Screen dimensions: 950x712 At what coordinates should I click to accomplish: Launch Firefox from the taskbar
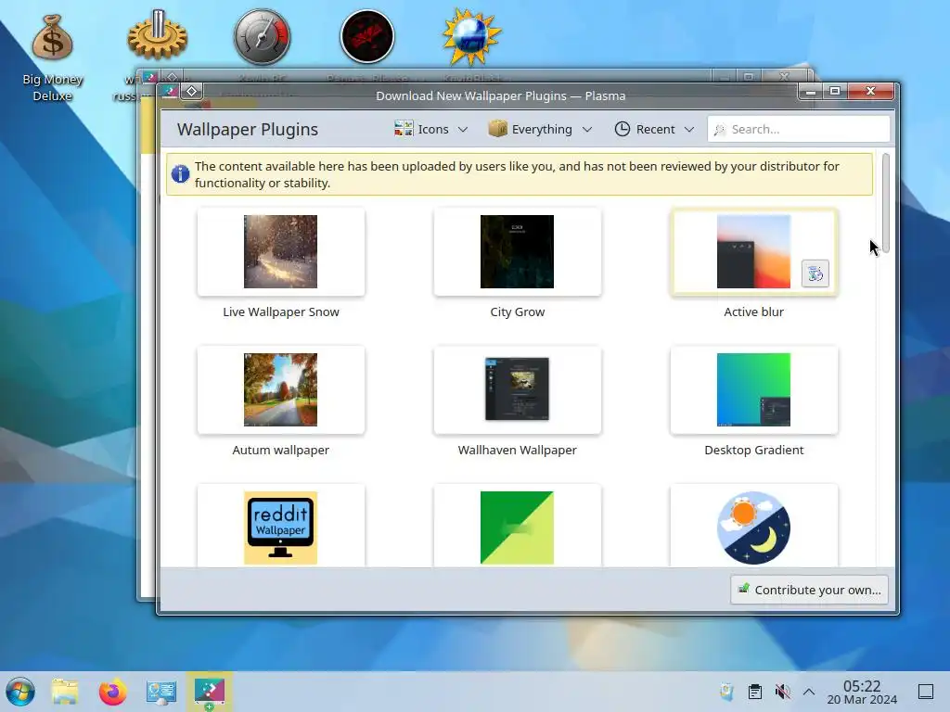tap(112, 692)
